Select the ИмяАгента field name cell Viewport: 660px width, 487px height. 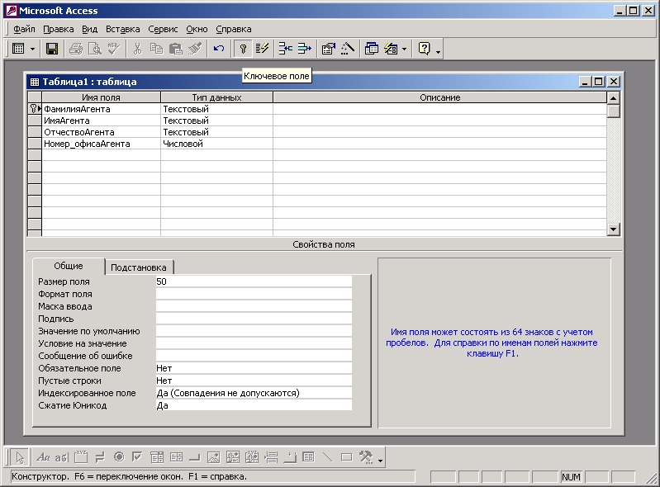101,121
